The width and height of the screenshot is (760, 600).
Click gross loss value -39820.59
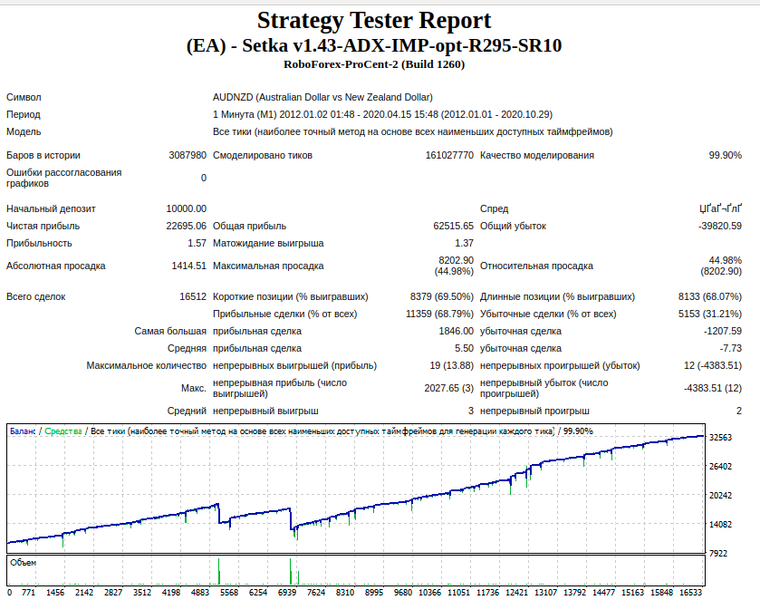720,226
